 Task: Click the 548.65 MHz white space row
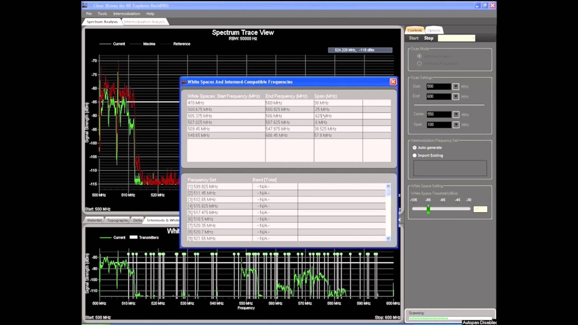[289, 135]
